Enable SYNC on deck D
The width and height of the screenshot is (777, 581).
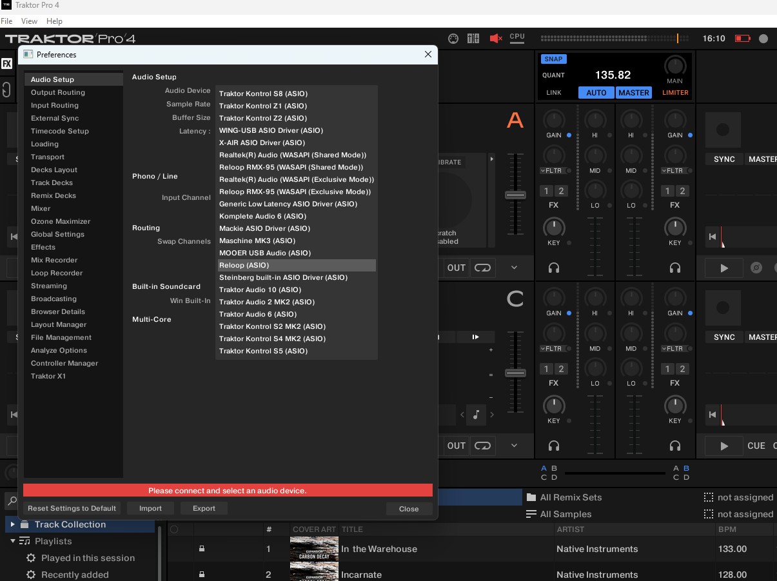(x=724, y=337)
